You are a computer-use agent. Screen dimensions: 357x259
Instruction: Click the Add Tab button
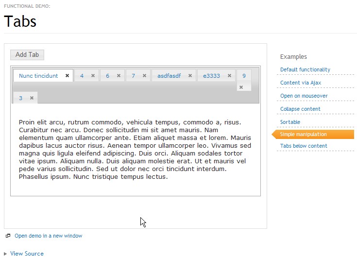tap(27, 54)
